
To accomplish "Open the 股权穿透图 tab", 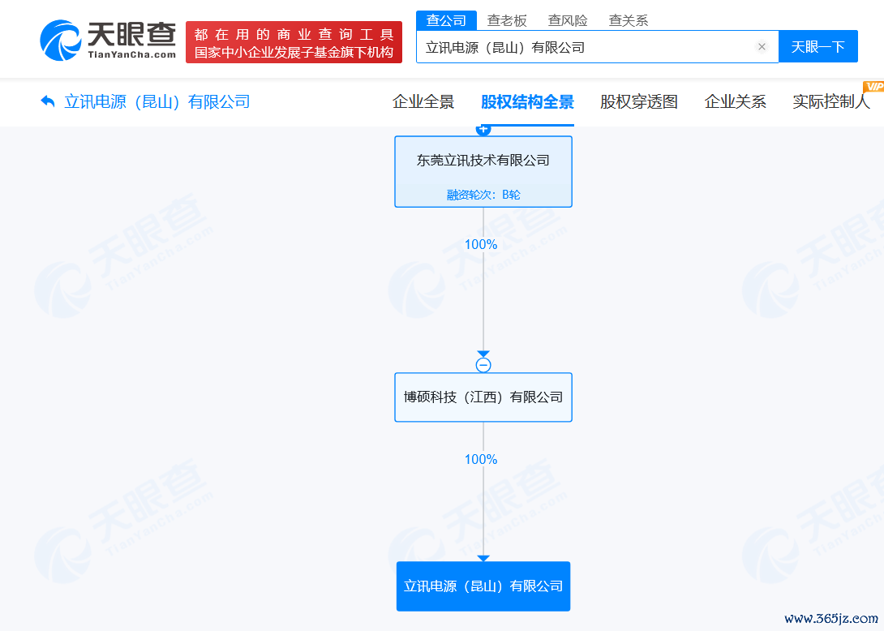I will click(x=639, y=102).
